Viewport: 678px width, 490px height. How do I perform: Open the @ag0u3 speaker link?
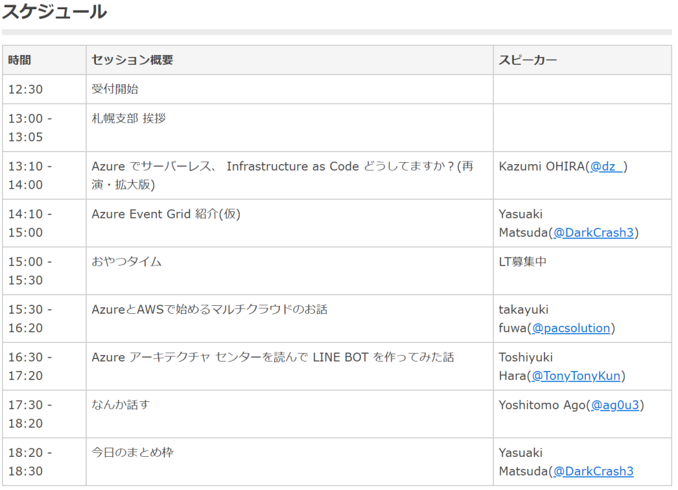coord(614,405)
